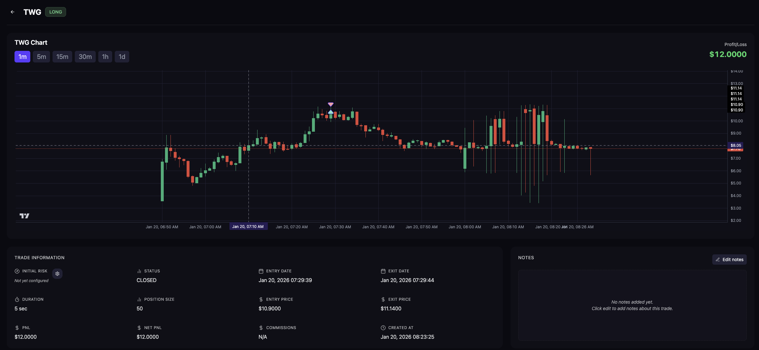This screenshot has width=759, height=350.
Task: Click the LONG badge
Action: tap(55, 12)
